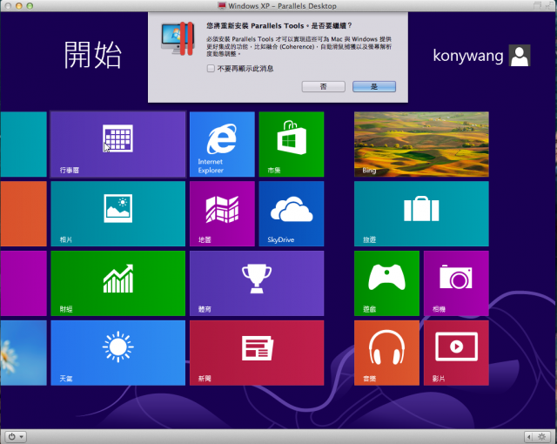557x444 pixels.
Task: Click the konywang user avatar
Action: 520,56
